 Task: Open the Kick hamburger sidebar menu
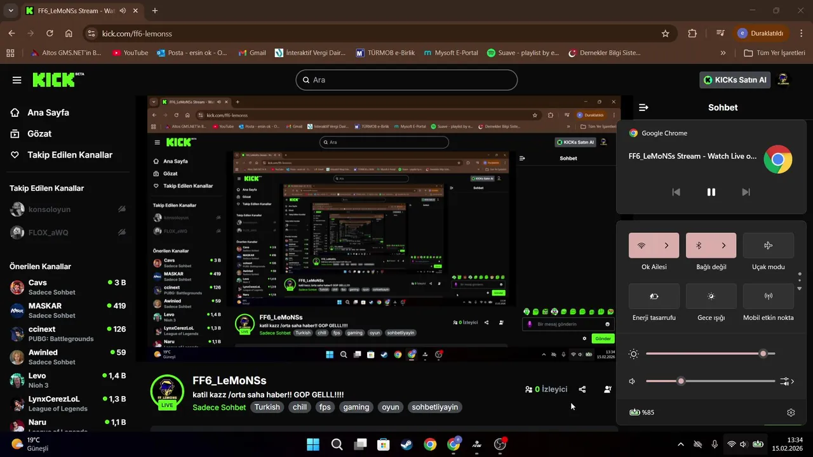click(17, 80)
